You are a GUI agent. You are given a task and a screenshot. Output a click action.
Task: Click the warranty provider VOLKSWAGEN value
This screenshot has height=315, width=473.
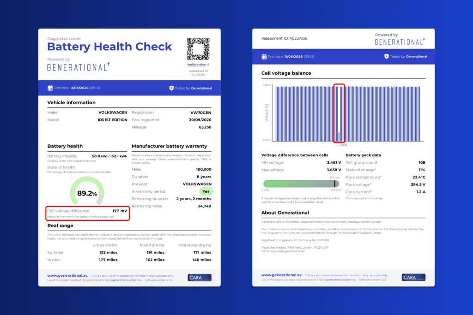pyautogui.click(x=197, y=184)
